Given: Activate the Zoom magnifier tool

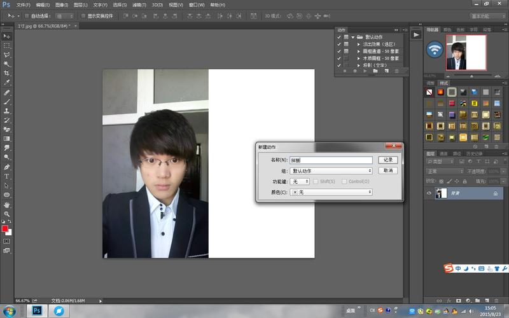Looking at the screenshot, I should pos(7,214).
